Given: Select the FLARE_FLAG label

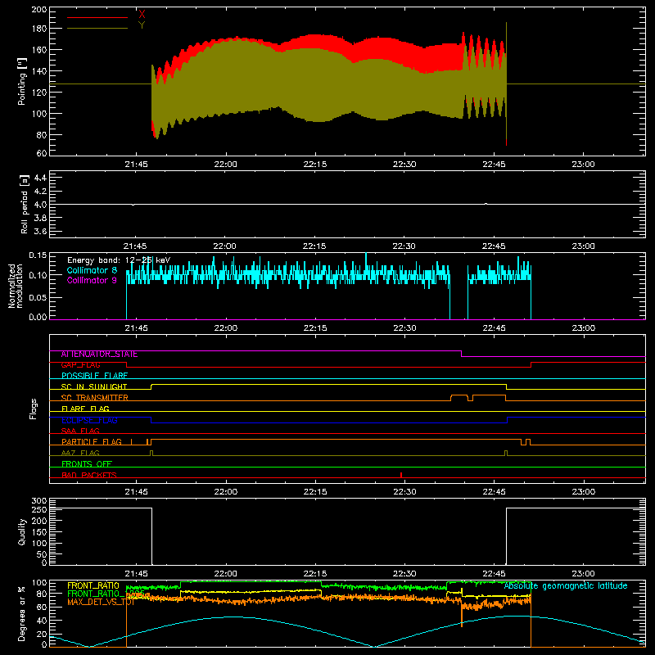Looking at the screenshot, I should coord(85,409).
